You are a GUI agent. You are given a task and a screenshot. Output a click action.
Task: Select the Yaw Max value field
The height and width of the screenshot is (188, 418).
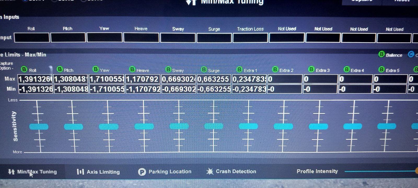pyautogui.click(x=107, y=79)
